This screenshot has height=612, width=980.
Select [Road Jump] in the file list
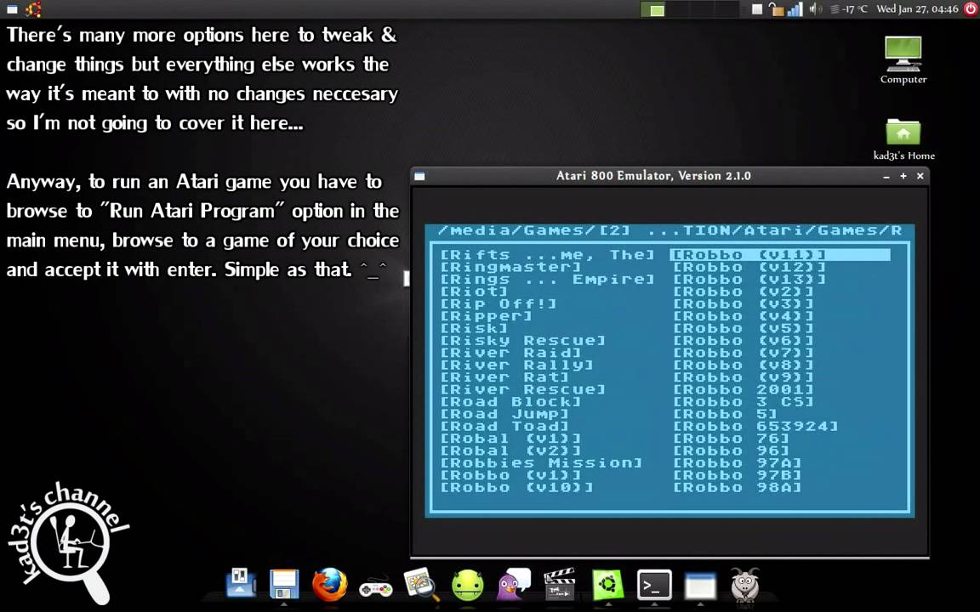[x=504, y=414]
